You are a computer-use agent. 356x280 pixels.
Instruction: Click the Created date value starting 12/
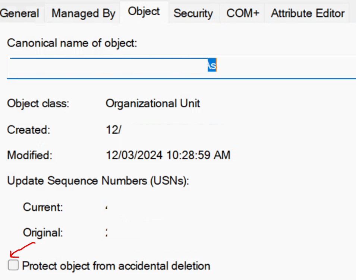pos(114,130)
